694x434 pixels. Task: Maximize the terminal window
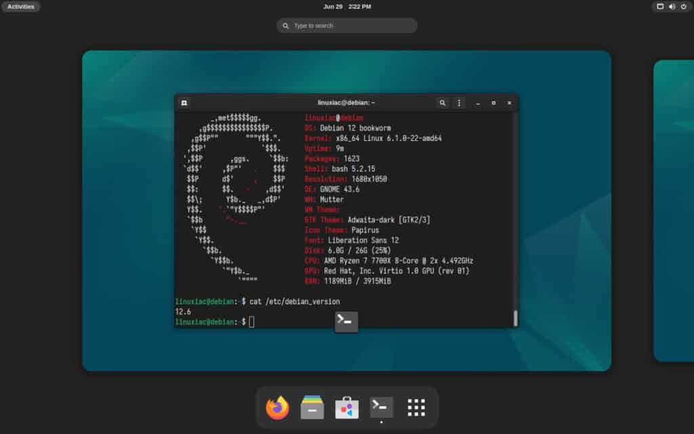493,103
